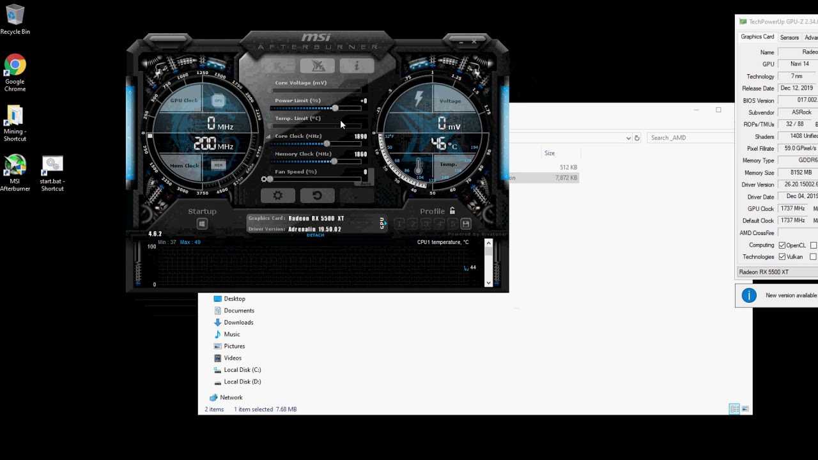Click GPU-Z Navi 14 GPU field

click(798, 64)
